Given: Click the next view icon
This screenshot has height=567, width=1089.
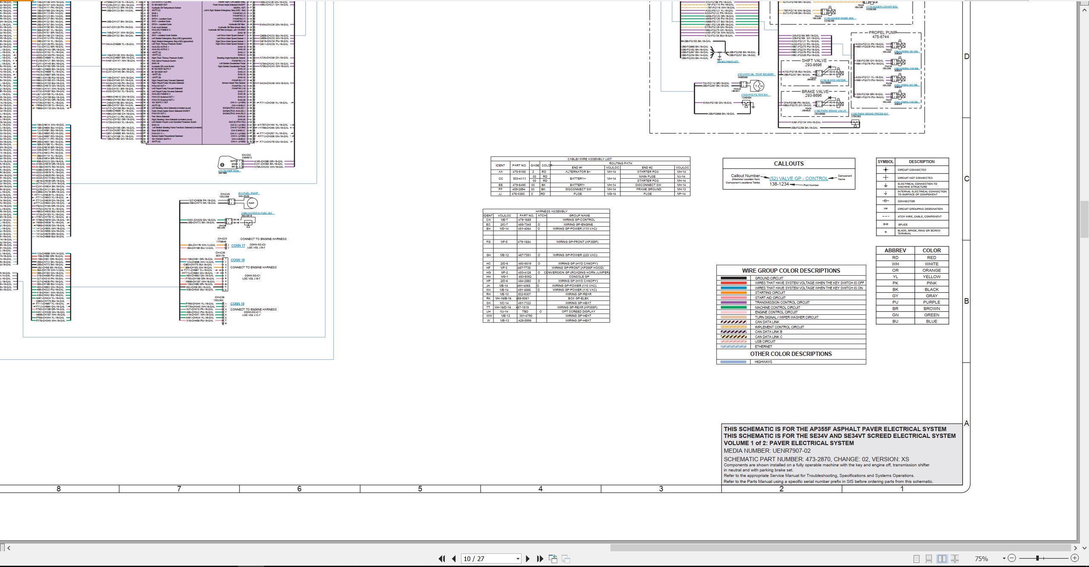Looking at the screenshot, I should pos(566,559).
